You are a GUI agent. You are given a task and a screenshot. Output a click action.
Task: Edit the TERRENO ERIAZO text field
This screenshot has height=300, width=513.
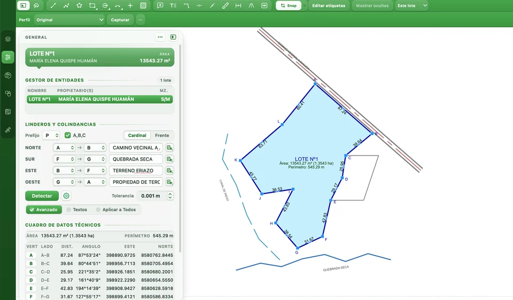[136, 171]
